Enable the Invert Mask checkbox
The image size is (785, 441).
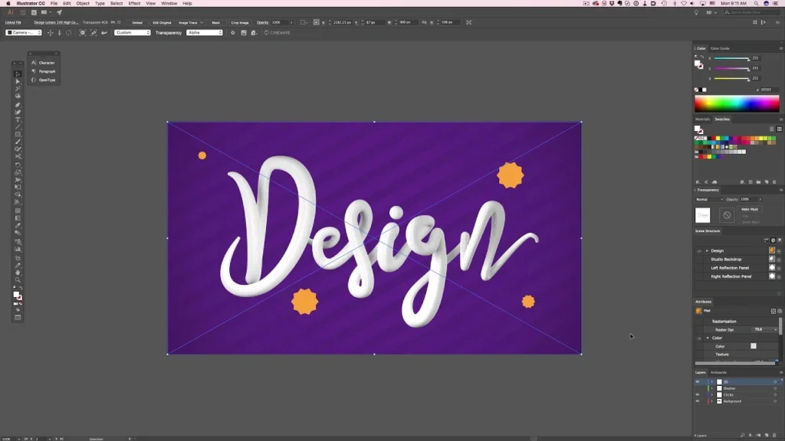click(740, 222)
